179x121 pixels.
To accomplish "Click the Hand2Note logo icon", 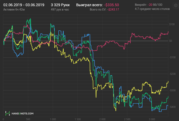I will 7,113.
